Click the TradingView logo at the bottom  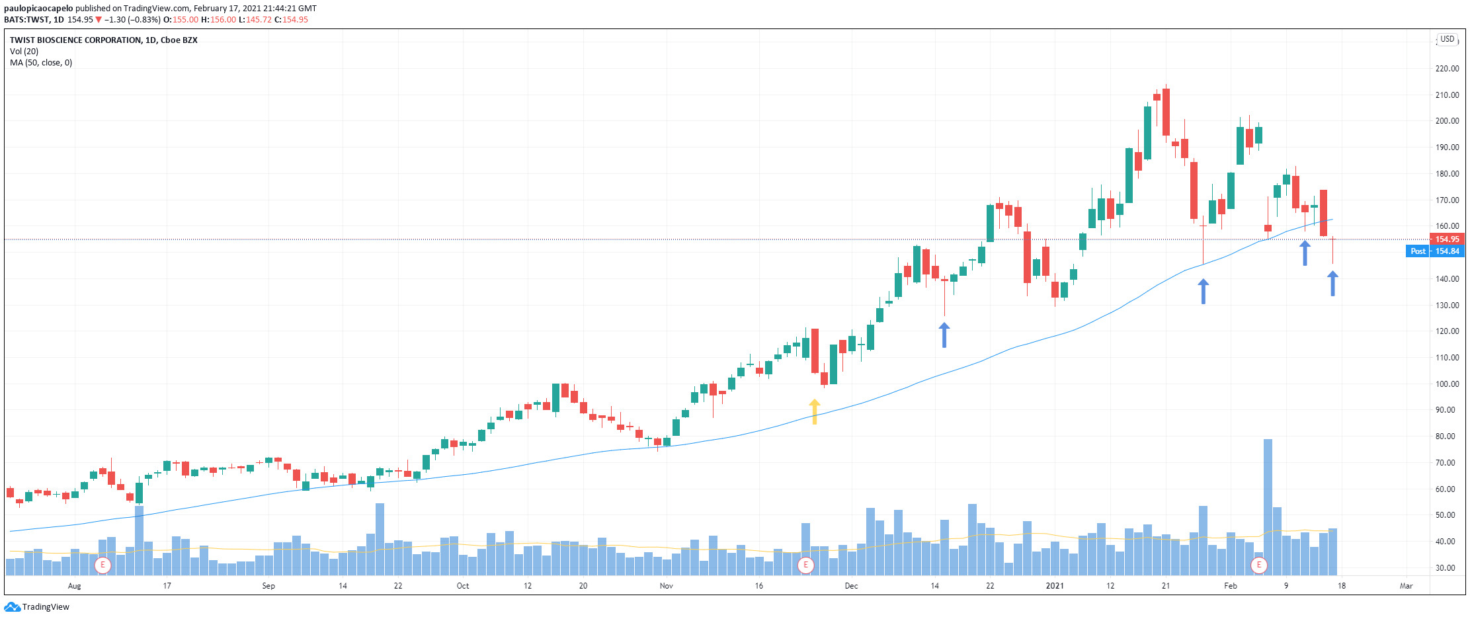point(37,607)
